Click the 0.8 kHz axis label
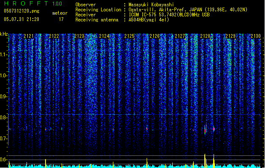265x168 pixels. tap(3, 118)
